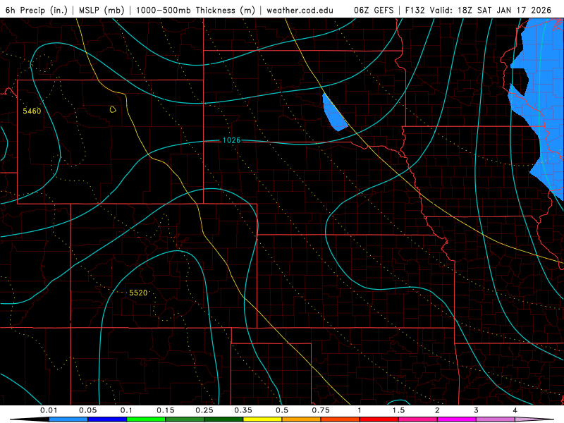This screenshot has width=564, height=423.
Task: Click the small closed yellow contour loop
Action: [113, 109]
